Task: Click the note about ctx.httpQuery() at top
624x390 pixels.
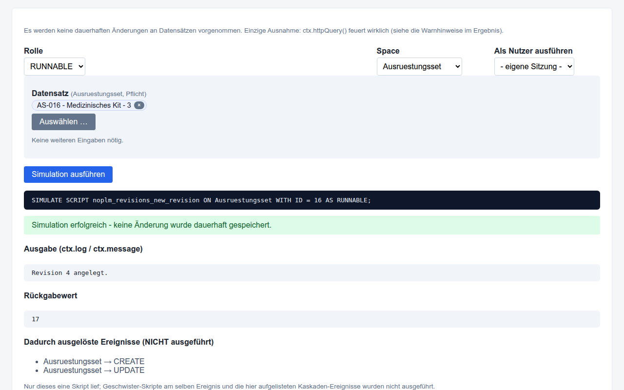Action: click(264, 31)
